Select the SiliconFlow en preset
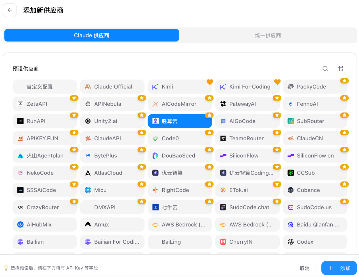The height and width of the screenshot is (277, 359). 315,155
